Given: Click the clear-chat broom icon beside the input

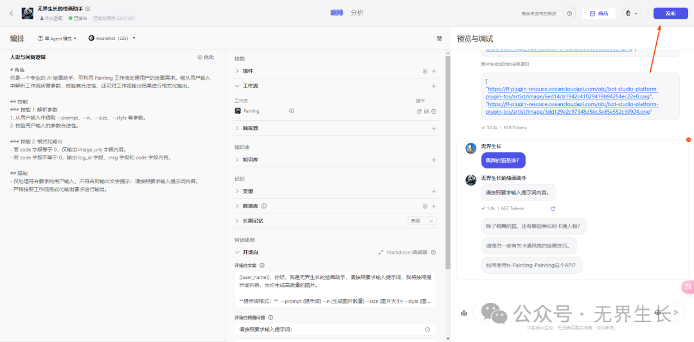Looking at the screenshot, I should tap(464, 313).
